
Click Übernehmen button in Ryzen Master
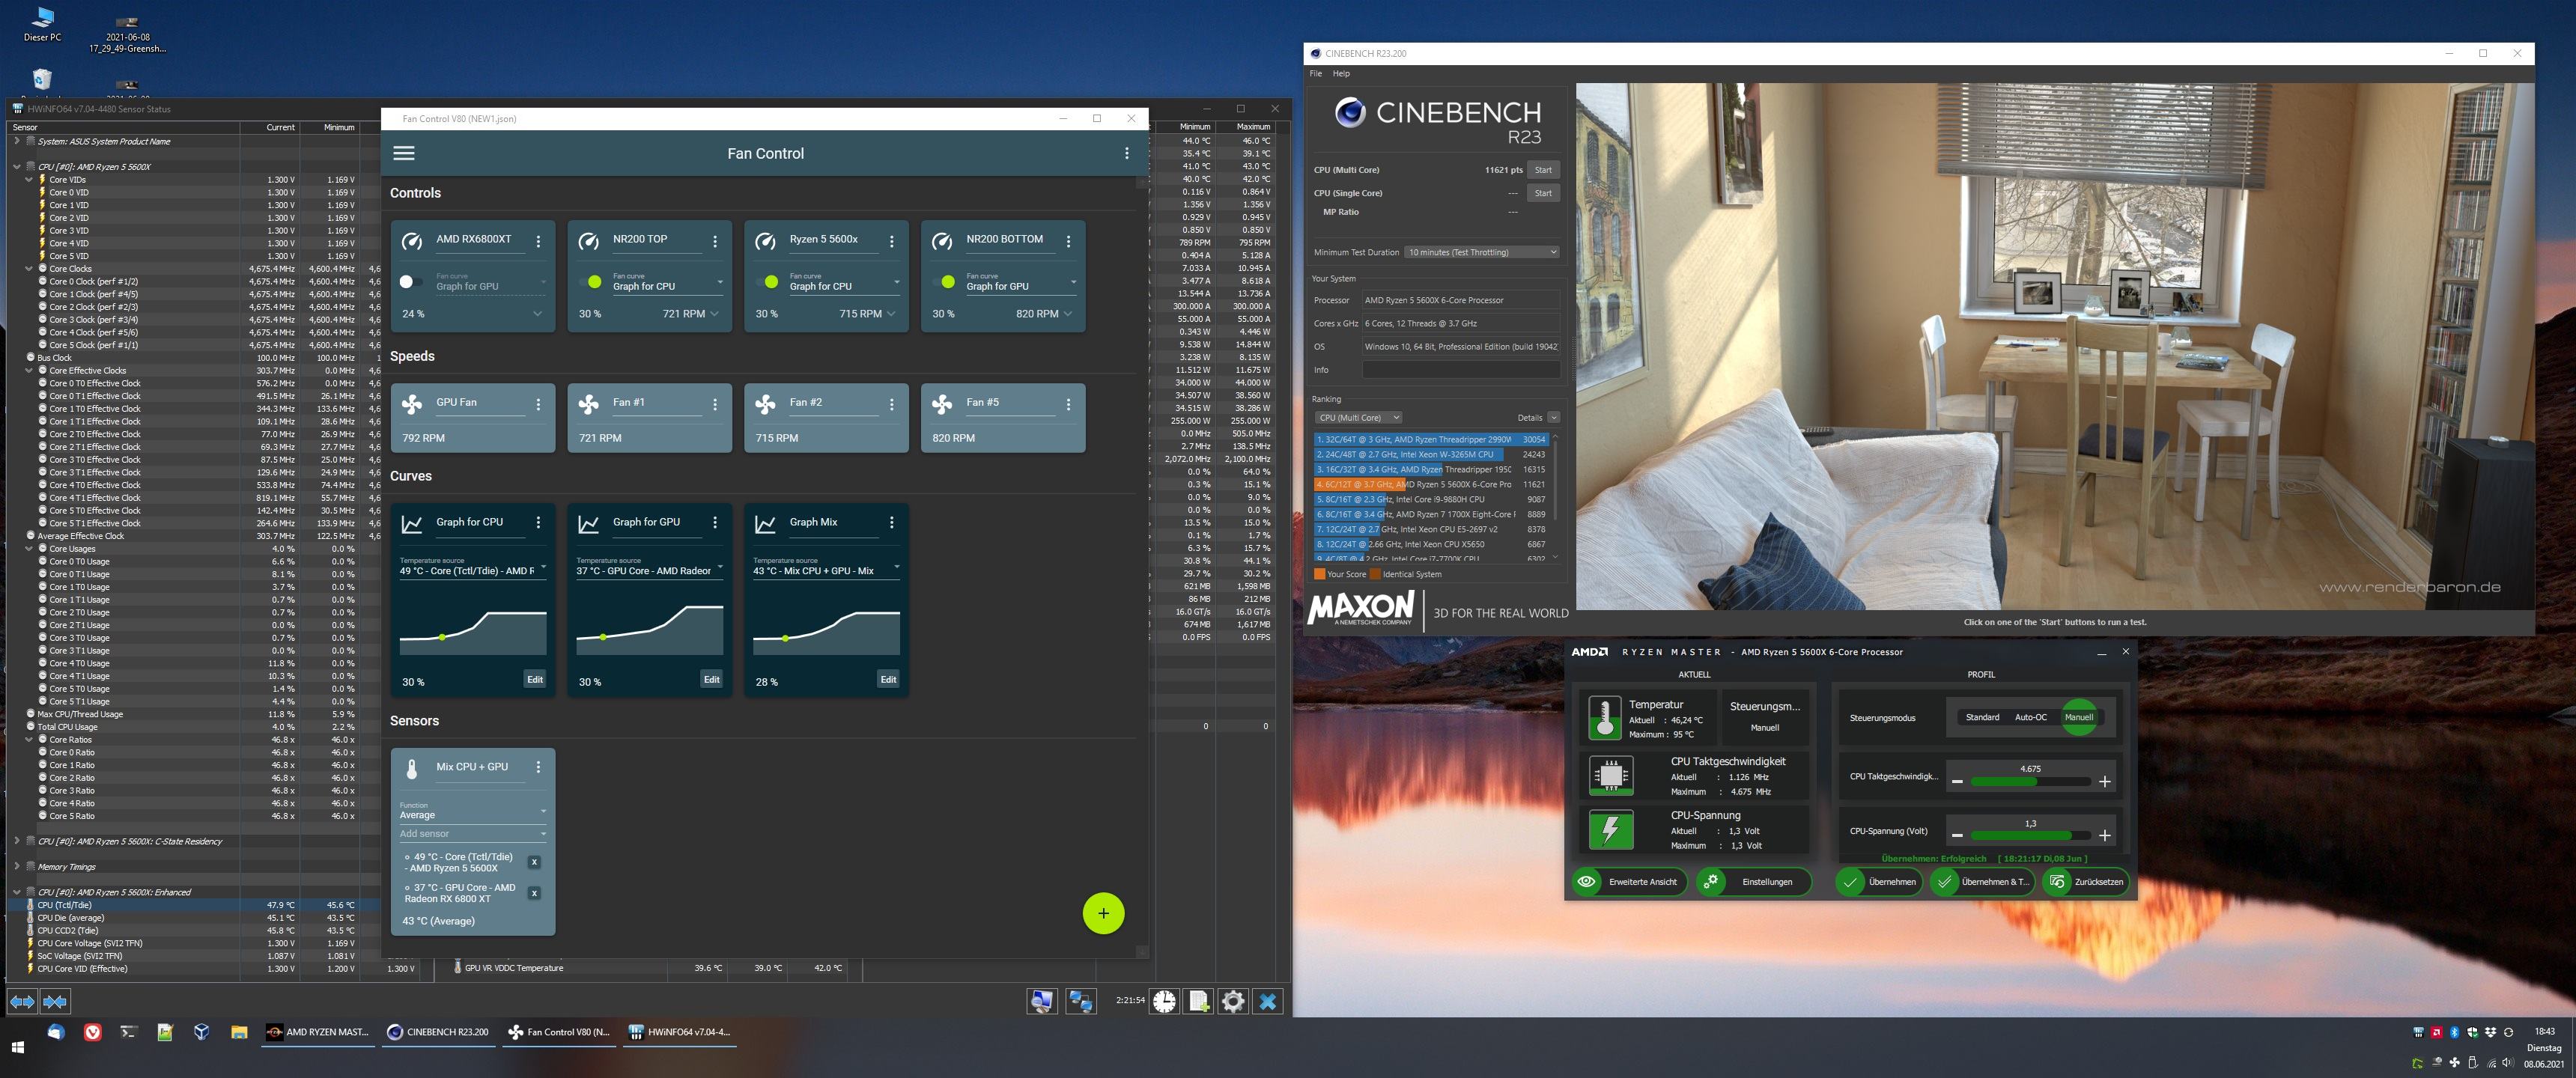pos(1880,882)
